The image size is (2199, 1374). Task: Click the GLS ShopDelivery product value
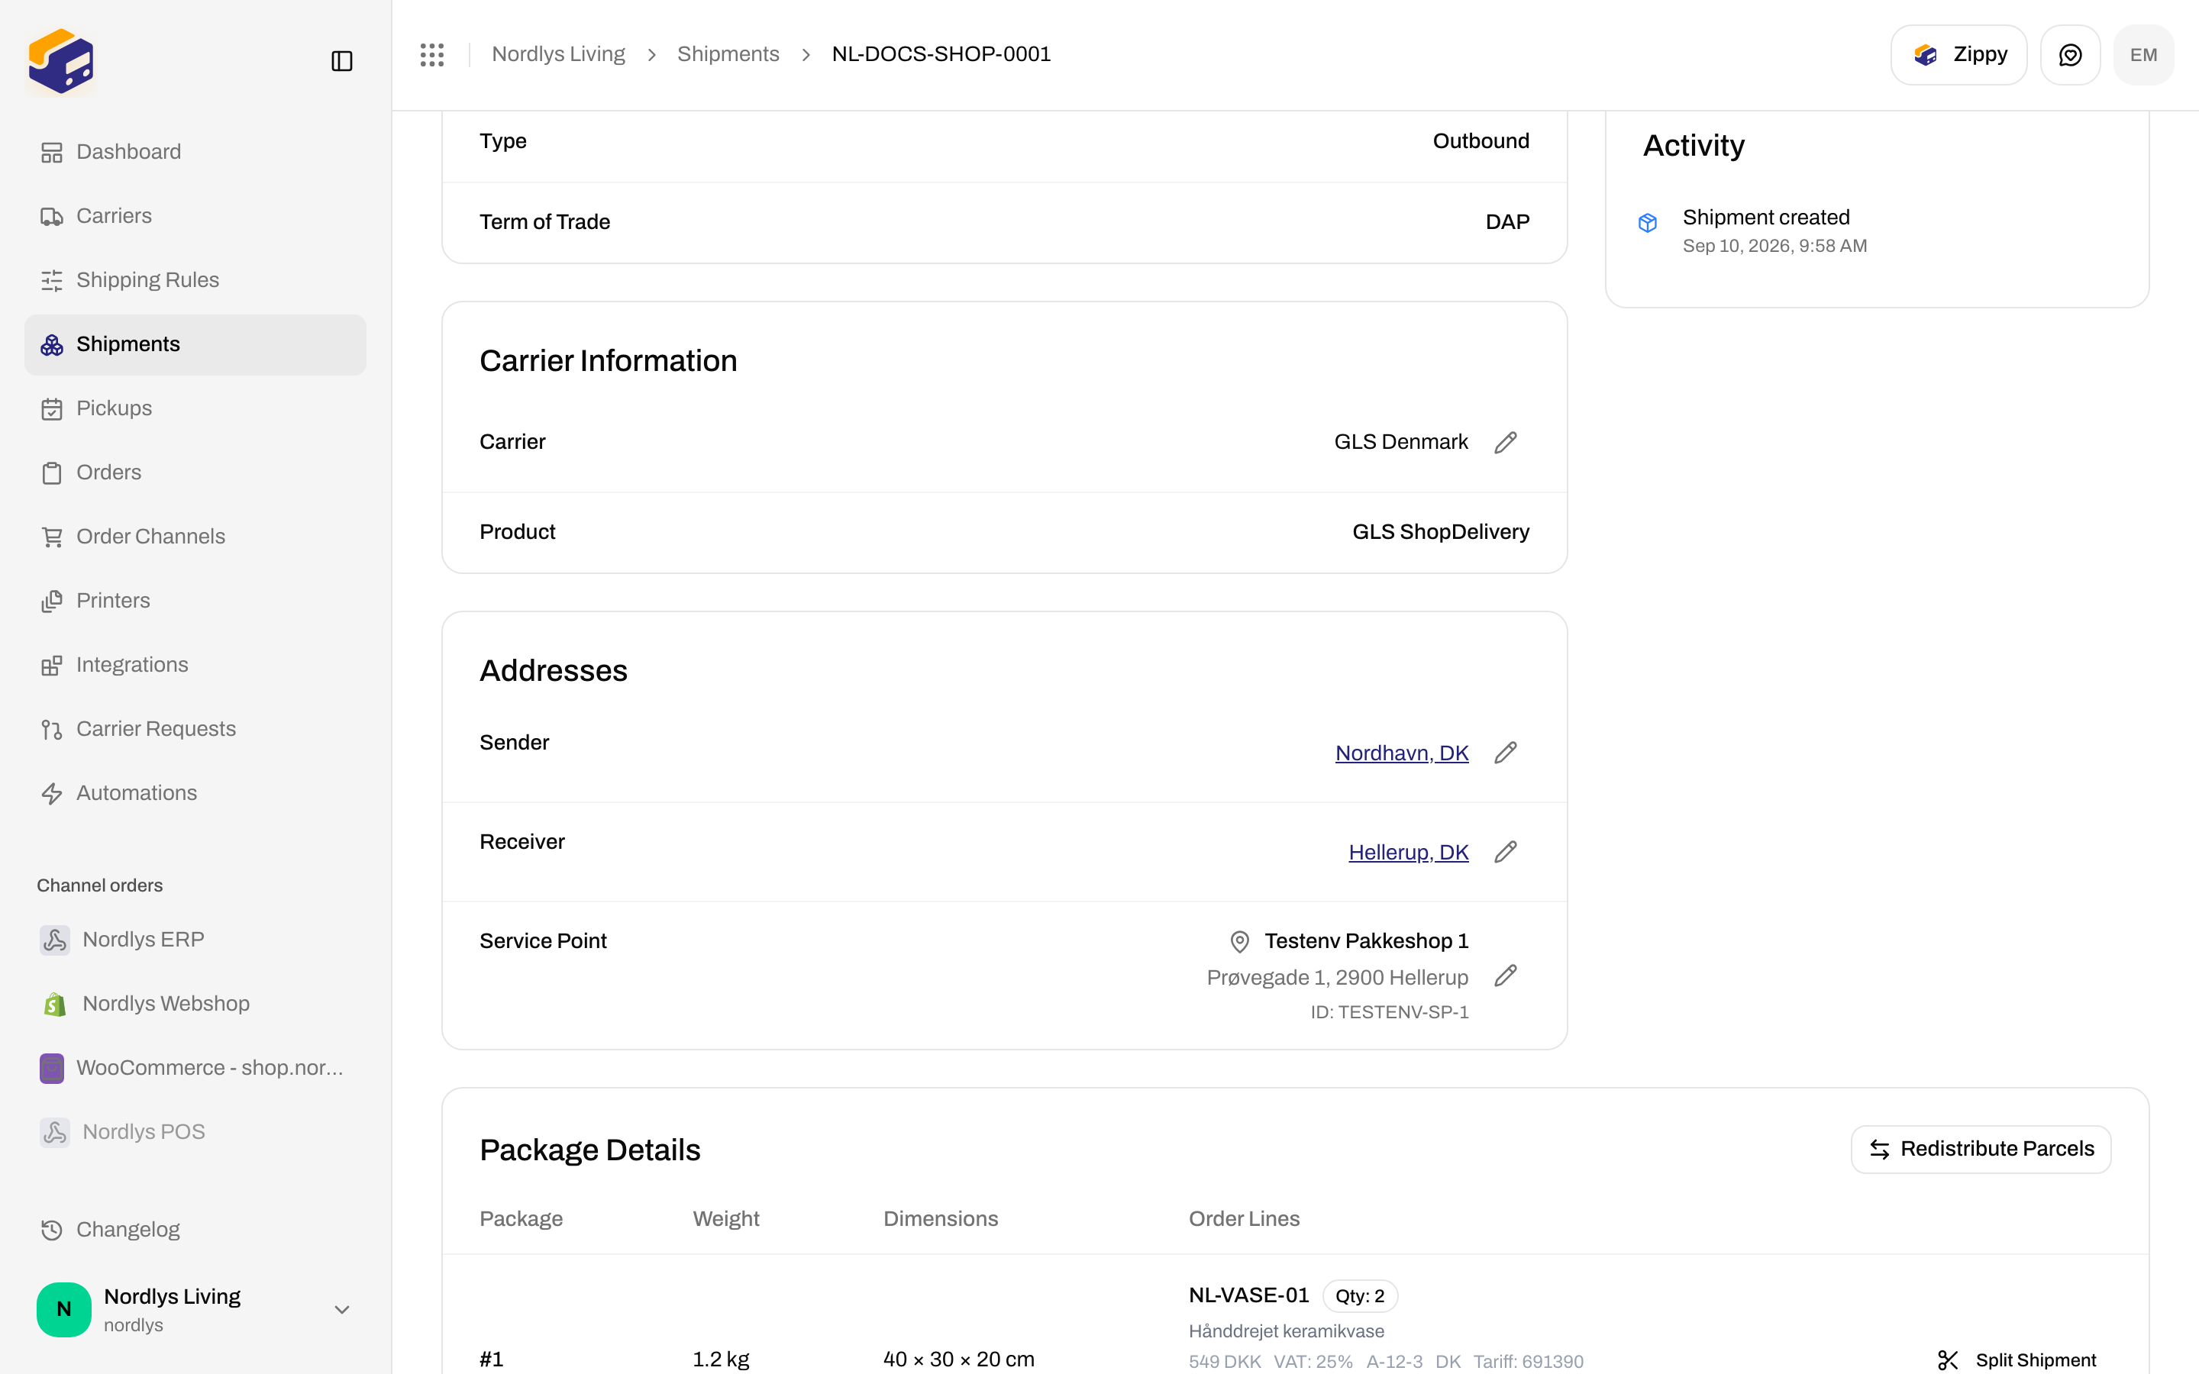tap(1440, 531)
